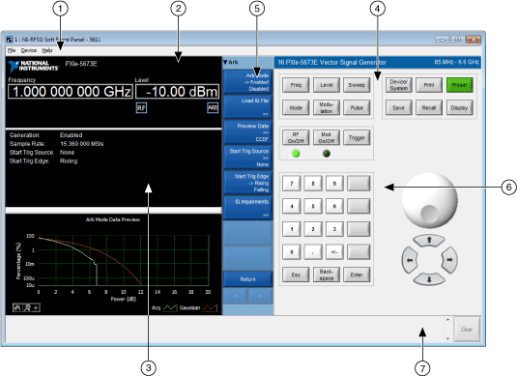Toggle RF On/Off button

(x=296, y=138)
